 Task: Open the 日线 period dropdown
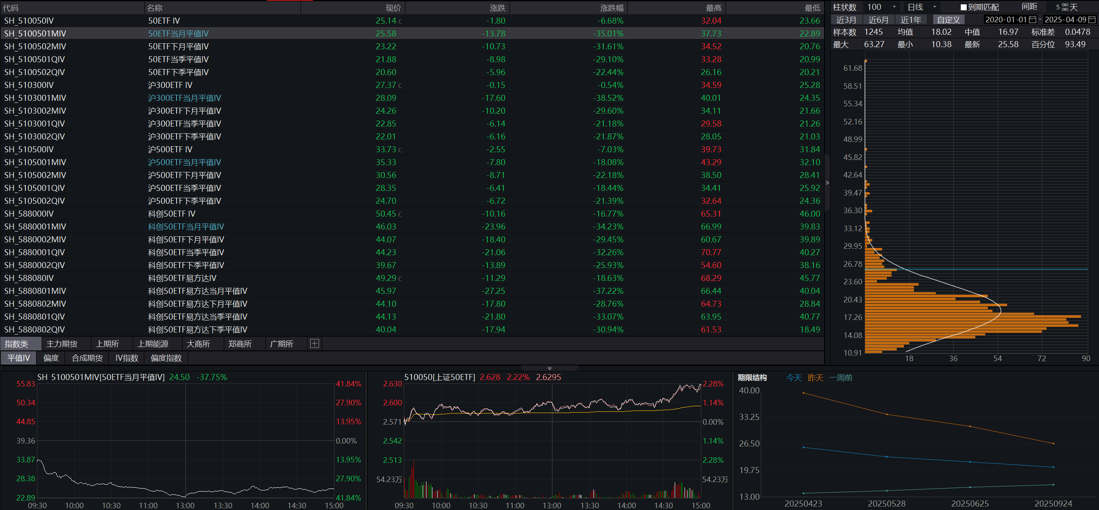[935, 7]
